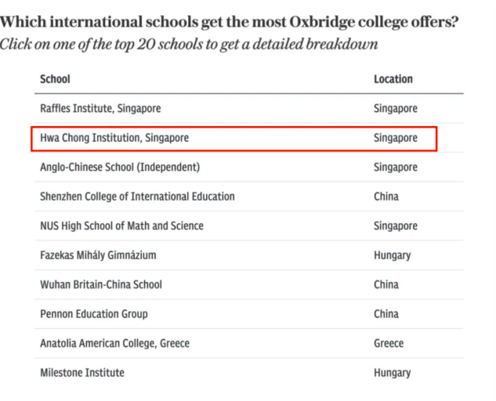496x401 pixels.
Task: Click Singapore location for Raffles Institute
Action: pos(396,108)
